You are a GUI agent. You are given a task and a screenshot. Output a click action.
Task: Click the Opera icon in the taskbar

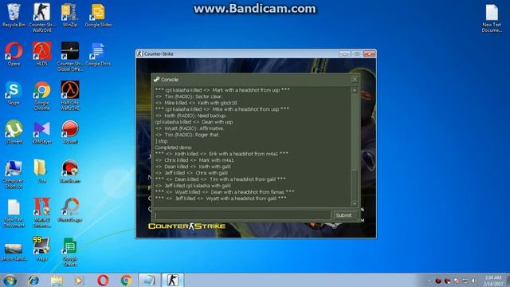click(x=103, y=280)
